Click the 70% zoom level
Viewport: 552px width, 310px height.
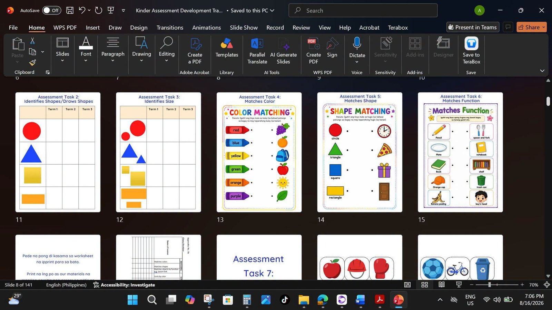pyautogui.click(x=534, y=285)
